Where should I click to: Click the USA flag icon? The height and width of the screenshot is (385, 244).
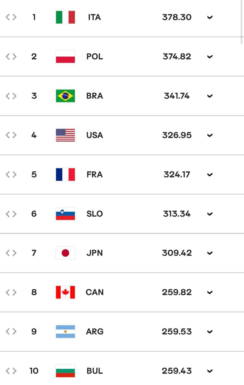(x=65, y=135)
